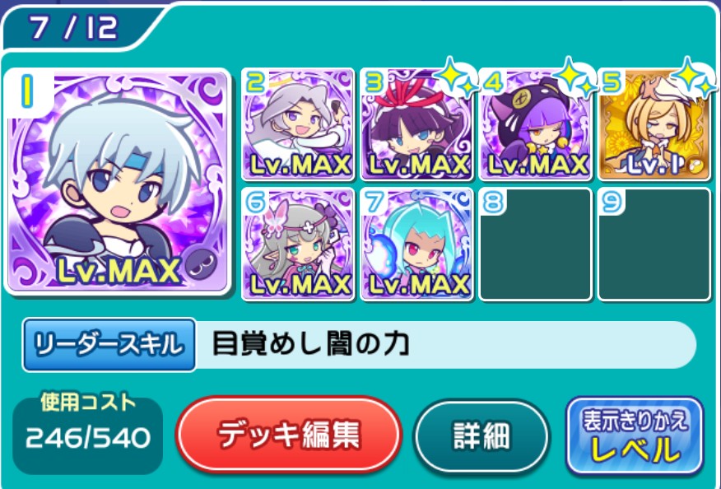Tap the butterfly-hair elf card in slot 6
Image resolution: width=721 pixels, height=489 pixels.
(x=298, y=244)
